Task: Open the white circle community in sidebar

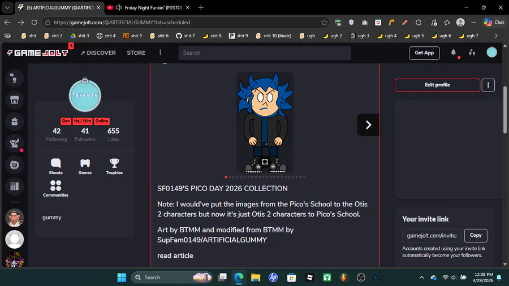Action: [14, 239]
